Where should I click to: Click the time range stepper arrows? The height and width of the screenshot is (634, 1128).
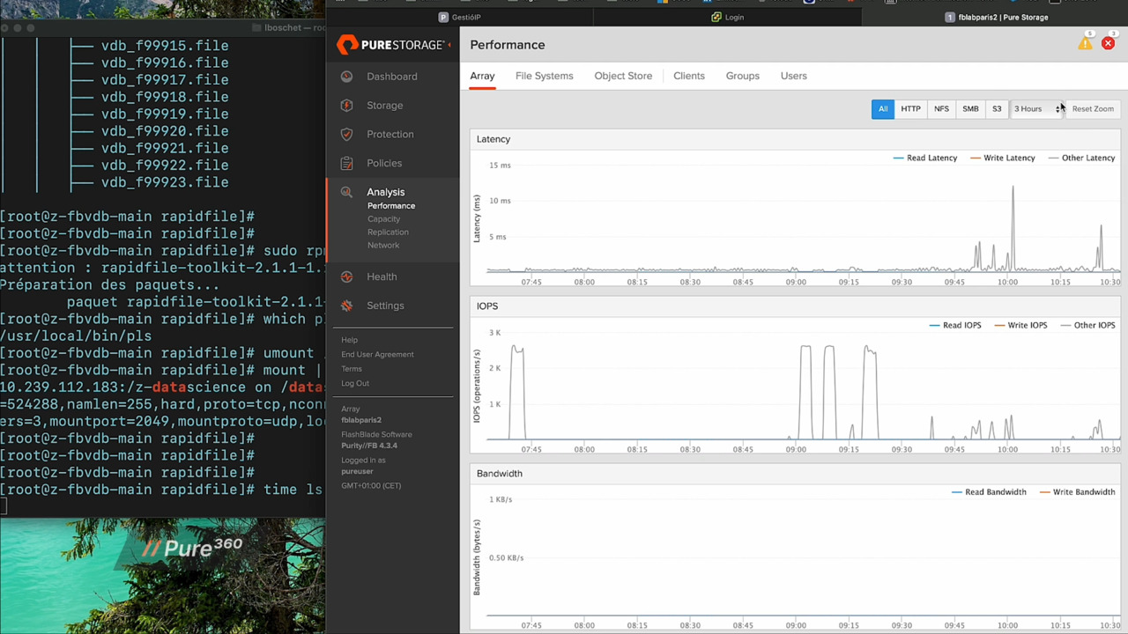[1059, 108]
